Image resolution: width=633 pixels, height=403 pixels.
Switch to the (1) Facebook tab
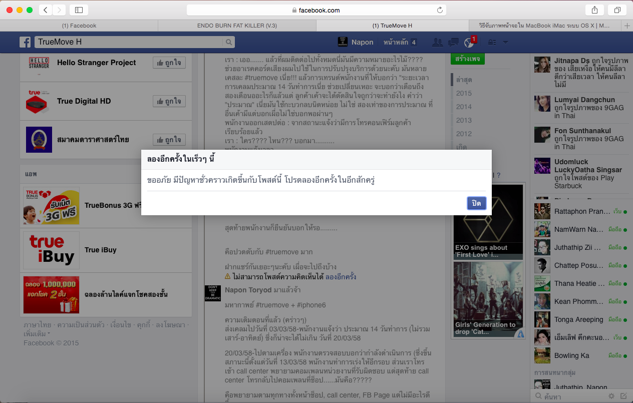click(79, 26)
